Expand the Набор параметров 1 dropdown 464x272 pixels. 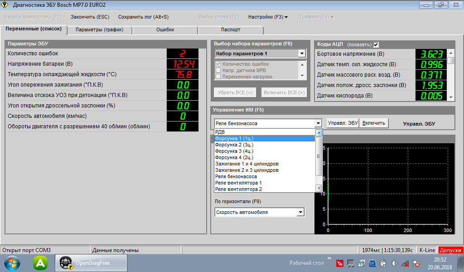pos(302,53)
